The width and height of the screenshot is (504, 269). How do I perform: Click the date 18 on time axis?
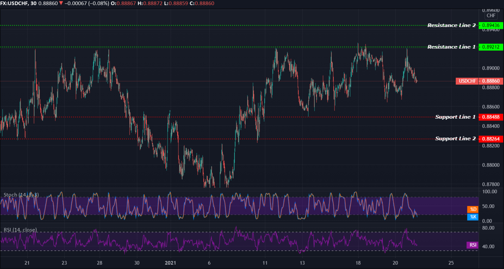358,263
